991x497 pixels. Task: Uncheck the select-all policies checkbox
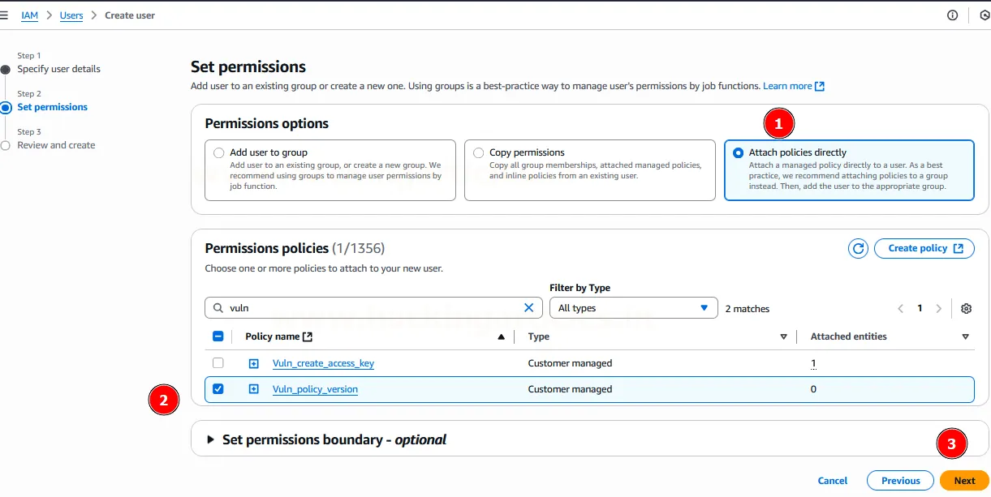(x=218, y=336)
